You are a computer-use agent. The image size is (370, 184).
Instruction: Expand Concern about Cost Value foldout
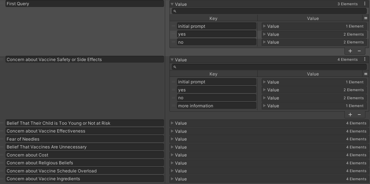tap(172, 155)
